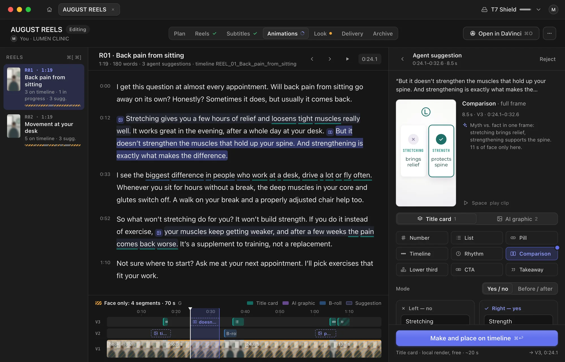Open the Look tab
Screen dimensions: 565x362
323,34
